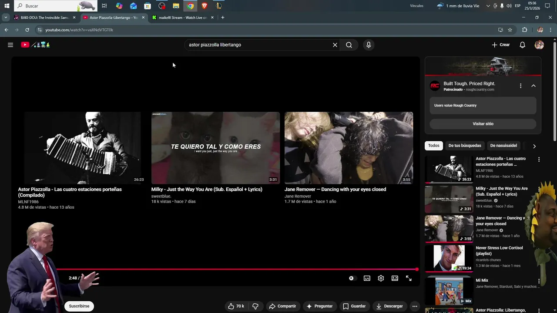This screenshot has height=313, width=557.
Task: Switch to the maikelll Stream browser tab
Action: [x=183, y=18]
